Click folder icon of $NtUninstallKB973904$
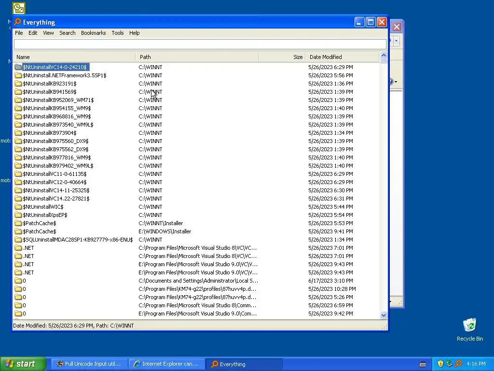Screen dimensions: 494x371 pyautogui.click(x=18, y=133)
